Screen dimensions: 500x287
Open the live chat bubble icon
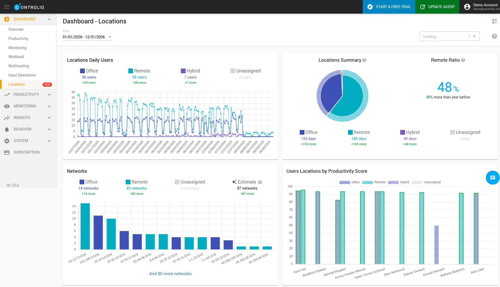point(493,178)
